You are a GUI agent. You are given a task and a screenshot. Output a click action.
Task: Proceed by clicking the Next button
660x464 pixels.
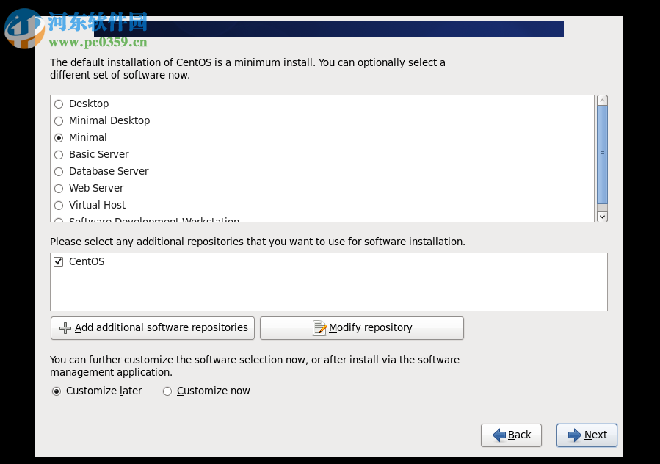point(587,435)
